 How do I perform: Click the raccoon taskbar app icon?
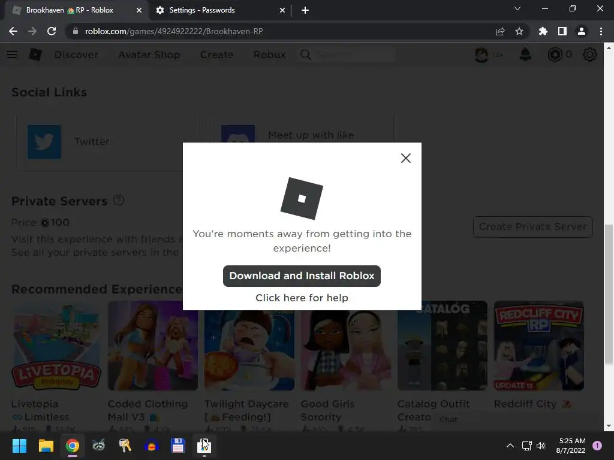coord(99,446)
